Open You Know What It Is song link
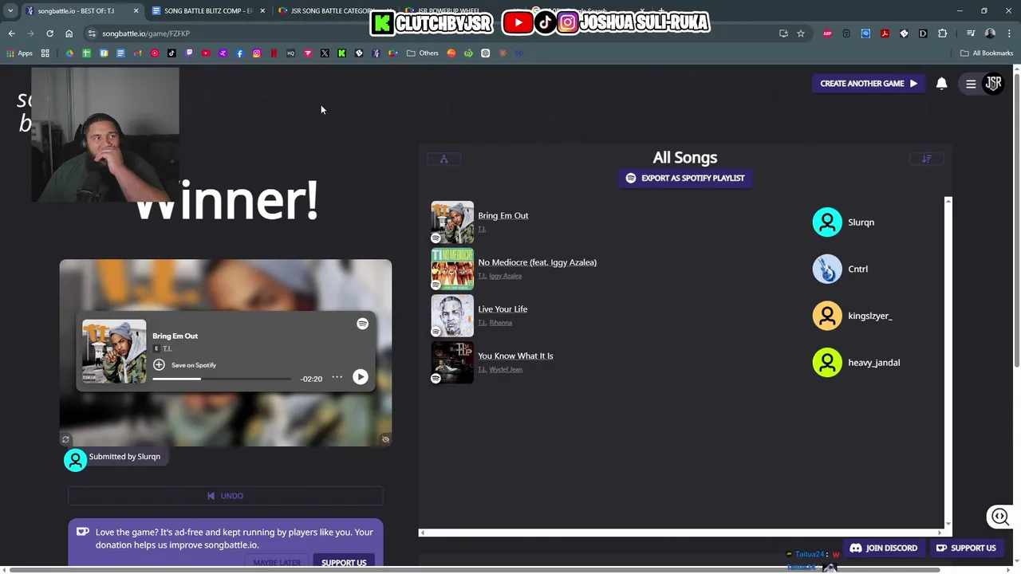Screen dimensions: 1021x574 [x=515, y=356]
